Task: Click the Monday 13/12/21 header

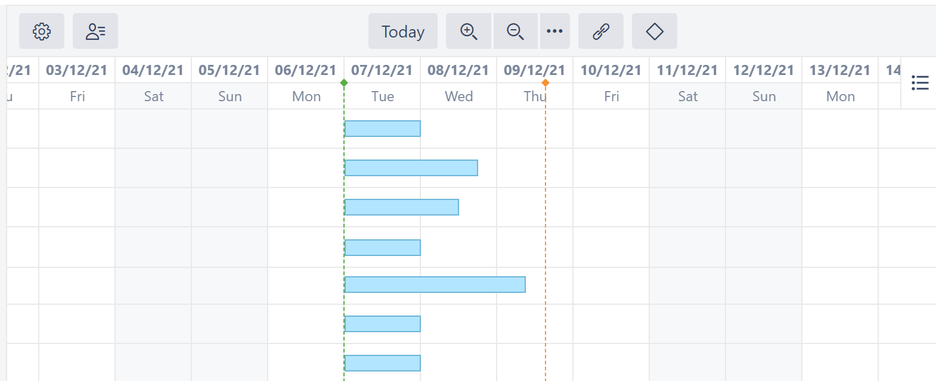Action: 839,69
